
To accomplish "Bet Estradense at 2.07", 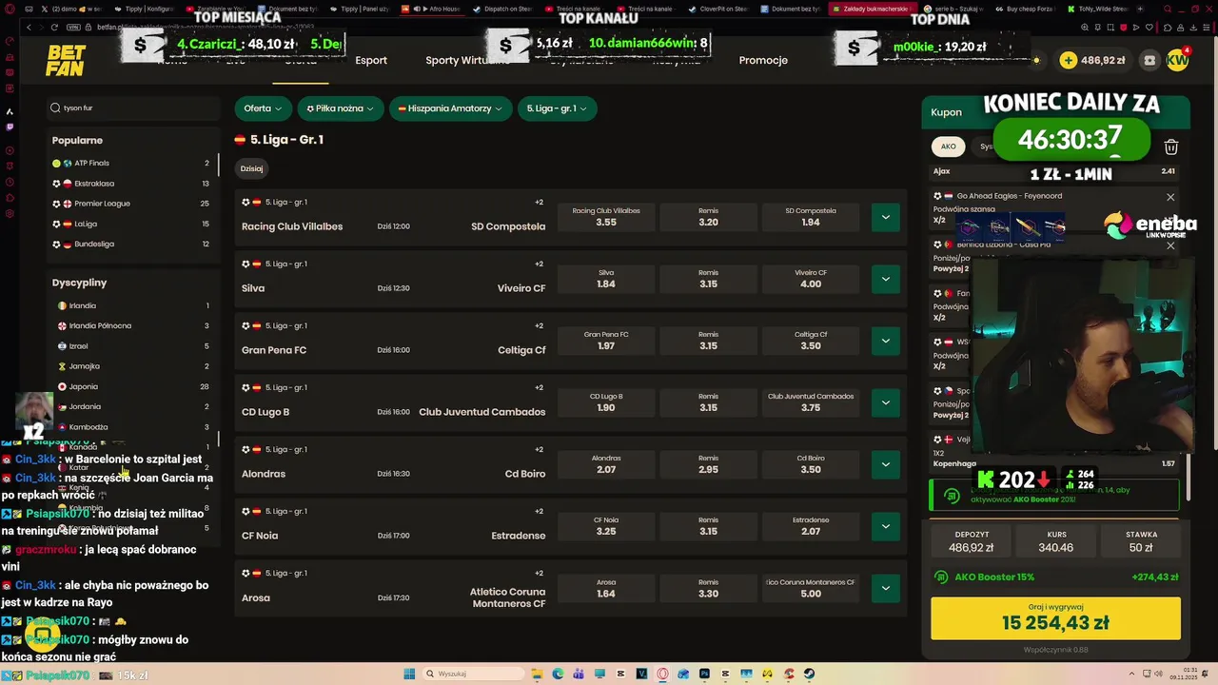I will pos(811,526).
